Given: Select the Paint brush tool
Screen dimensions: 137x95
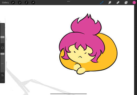Looking at the screenshot, I should click(x=102, y=3).
